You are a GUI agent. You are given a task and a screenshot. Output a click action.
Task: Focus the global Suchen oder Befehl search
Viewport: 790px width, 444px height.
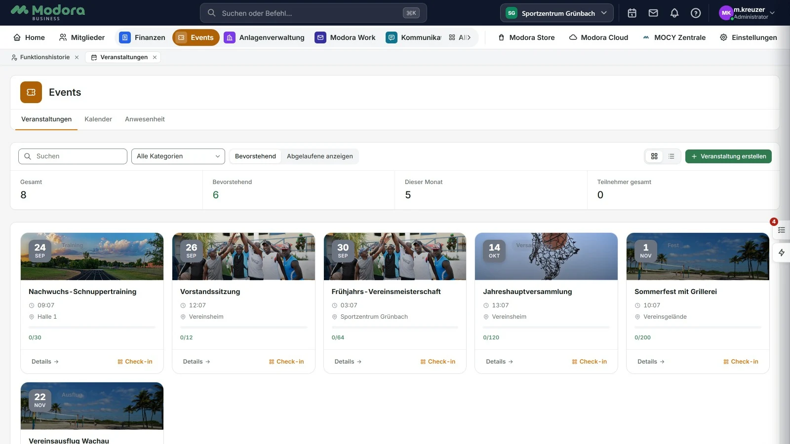pos(313,13)
